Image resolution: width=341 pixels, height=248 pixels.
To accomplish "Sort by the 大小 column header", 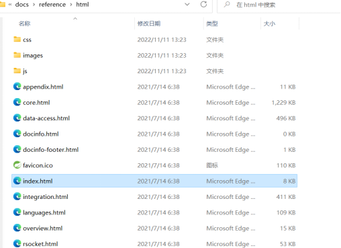I will tap(269, 24).
